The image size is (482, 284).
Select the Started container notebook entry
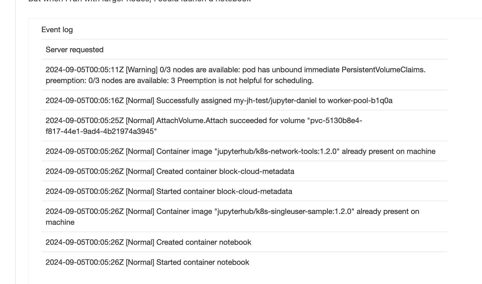coord(203,262)
